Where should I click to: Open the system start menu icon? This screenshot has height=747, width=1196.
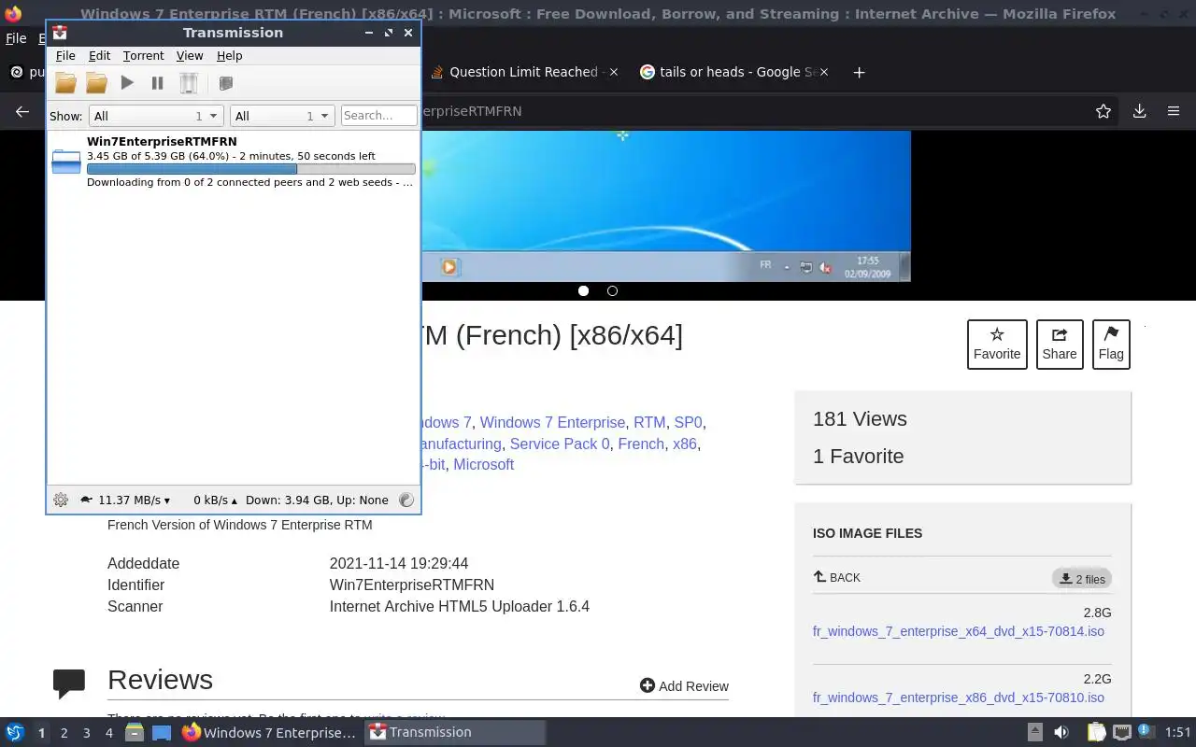click(14, 733)
